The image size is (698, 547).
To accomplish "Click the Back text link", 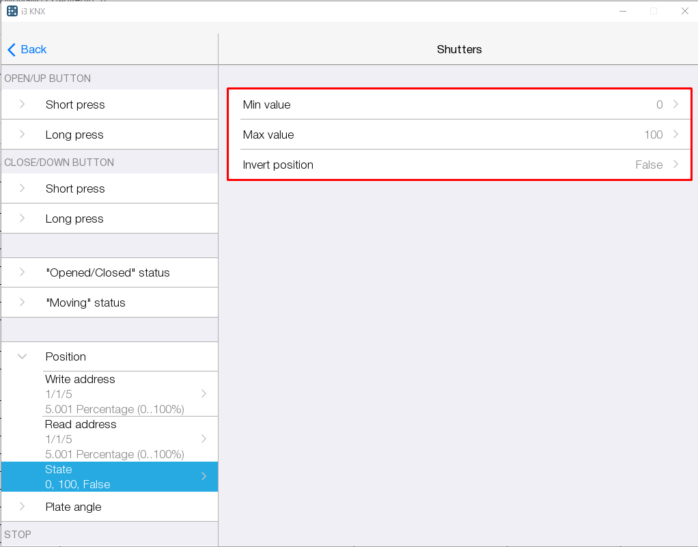I will click(x=33, y=49).
